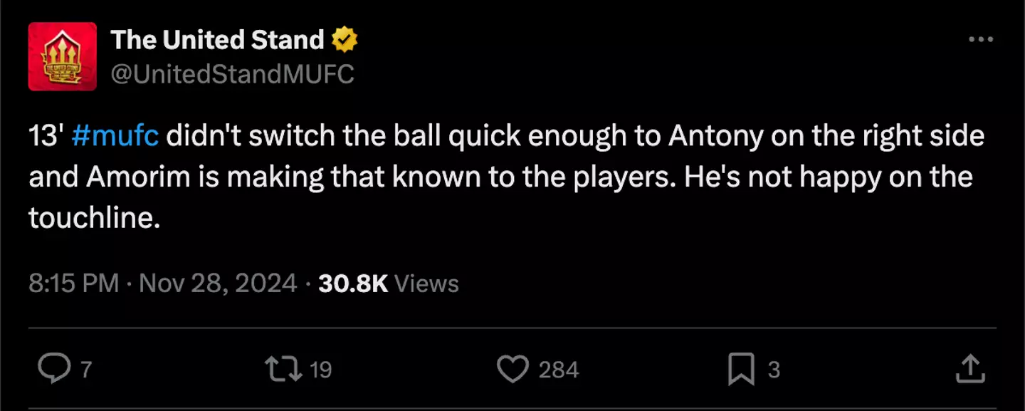Open the three-dot more options menu

[981, 40]
